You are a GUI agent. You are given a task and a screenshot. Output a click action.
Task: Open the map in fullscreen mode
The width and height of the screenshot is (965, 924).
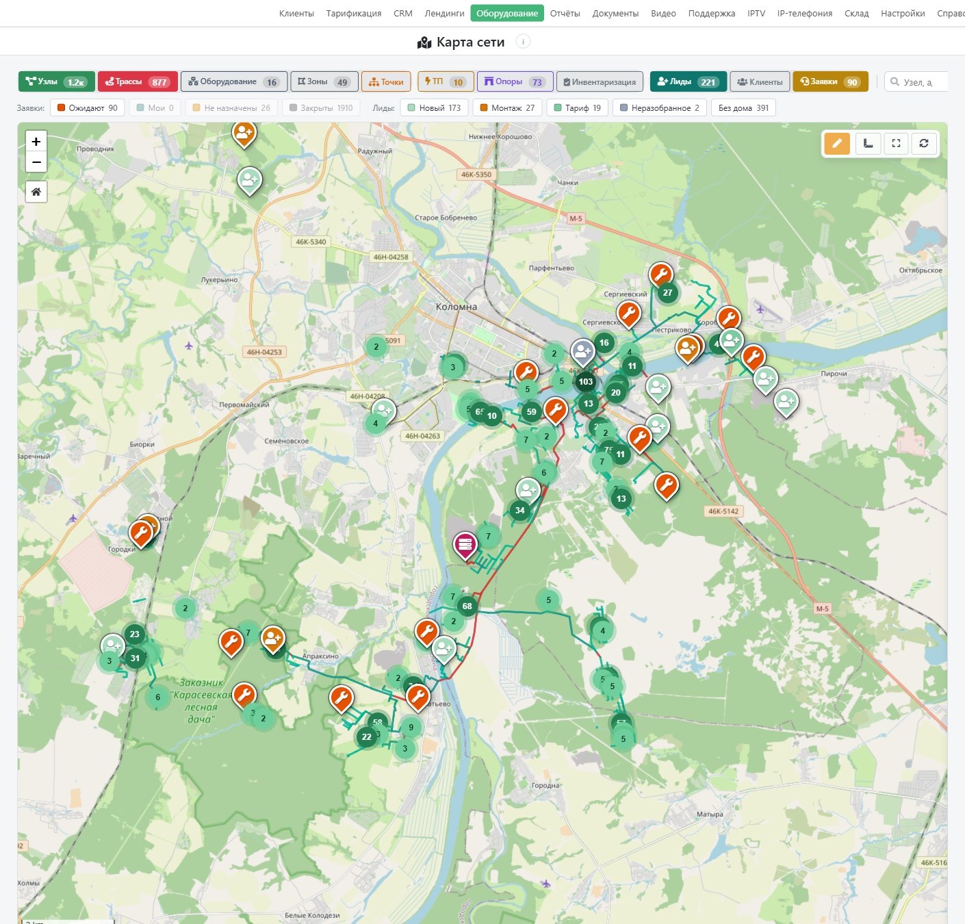tap(896, 144)
